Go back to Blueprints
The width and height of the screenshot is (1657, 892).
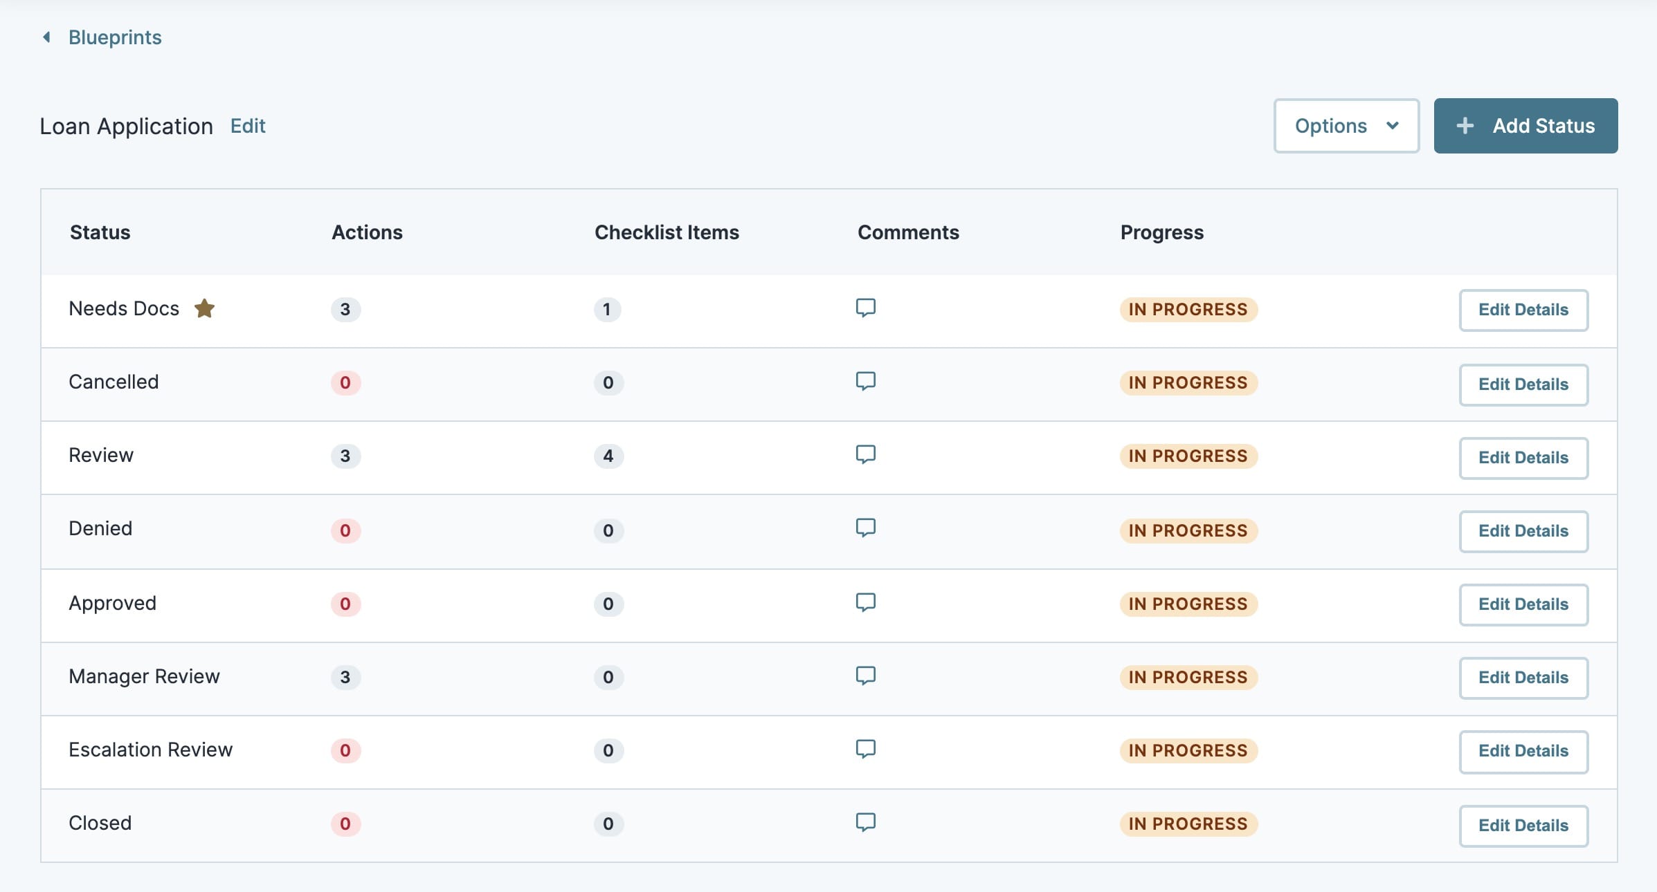[x=115, y=37]
